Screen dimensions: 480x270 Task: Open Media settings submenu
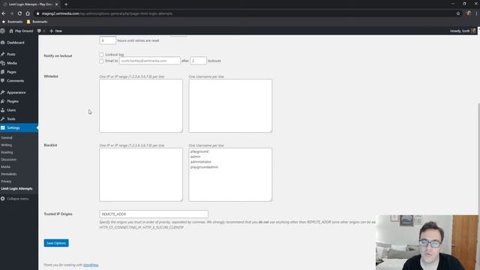(x=5, y=166)
